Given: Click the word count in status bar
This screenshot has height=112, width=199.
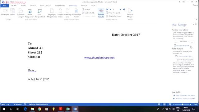Looking at the screenshot, I should (17, 105).
